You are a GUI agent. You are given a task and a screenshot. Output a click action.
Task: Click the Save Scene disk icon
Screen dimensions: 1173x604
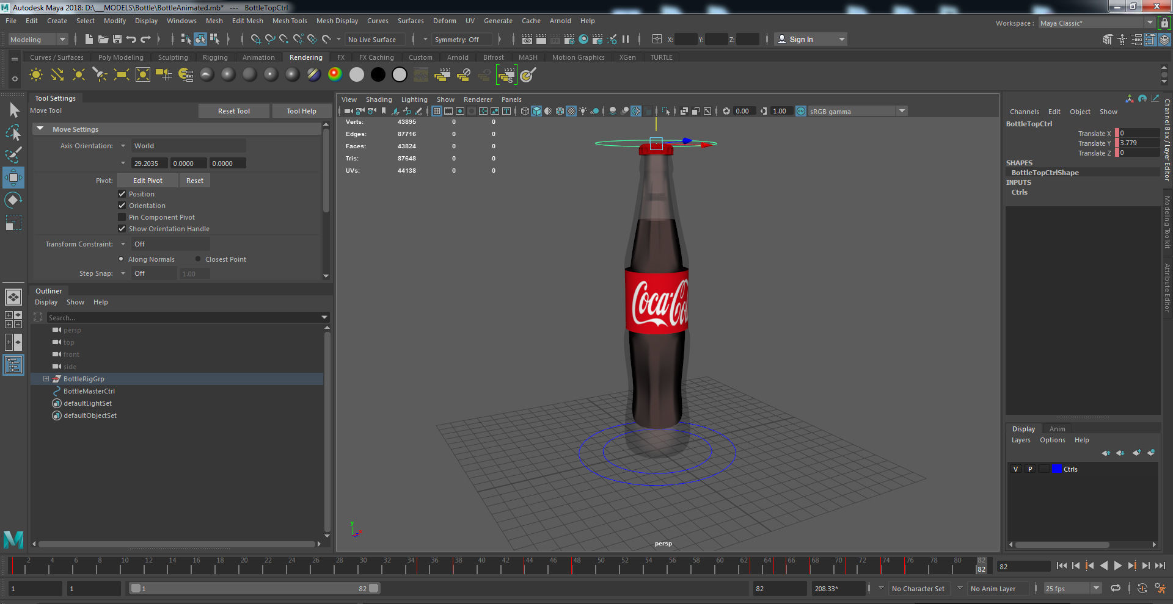point(117,39)
